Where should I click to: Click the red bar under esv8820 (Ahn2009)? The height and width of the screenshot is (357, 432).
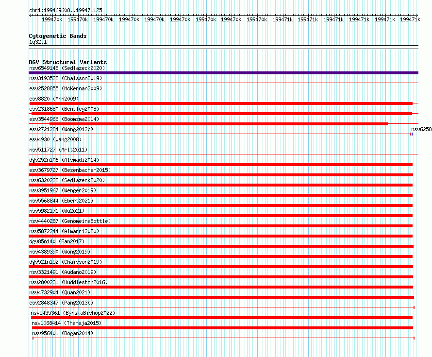(x=221, y=103)
